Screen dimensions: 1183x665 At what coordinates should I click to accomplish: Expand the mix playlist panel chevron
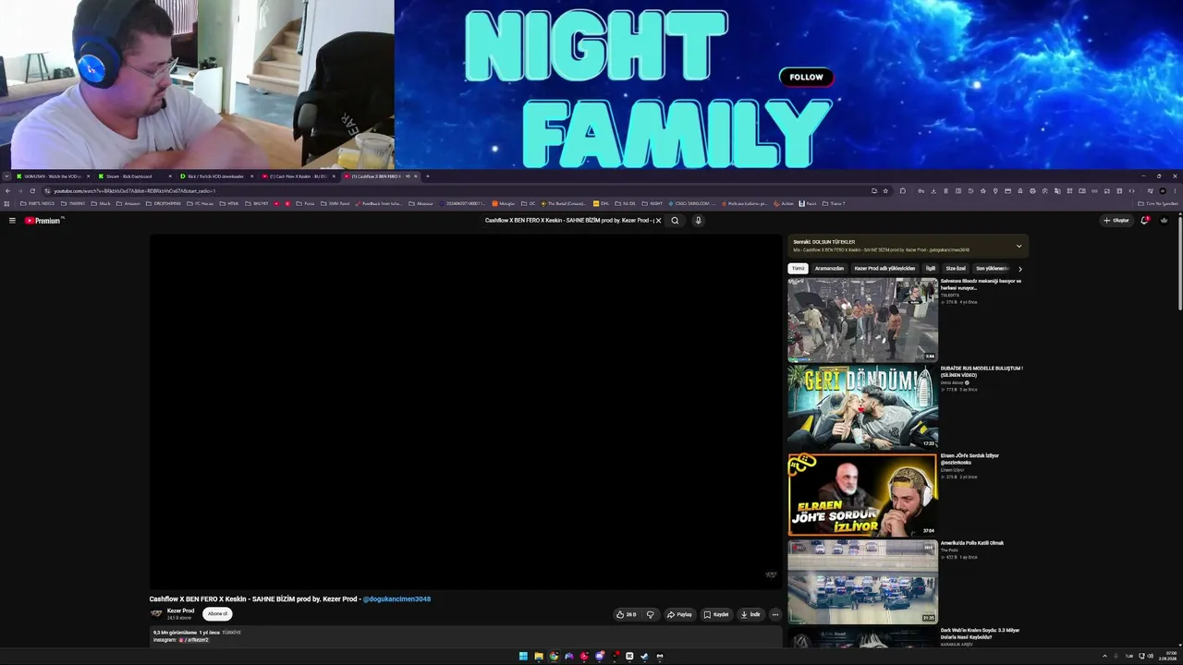(1018, 246)
